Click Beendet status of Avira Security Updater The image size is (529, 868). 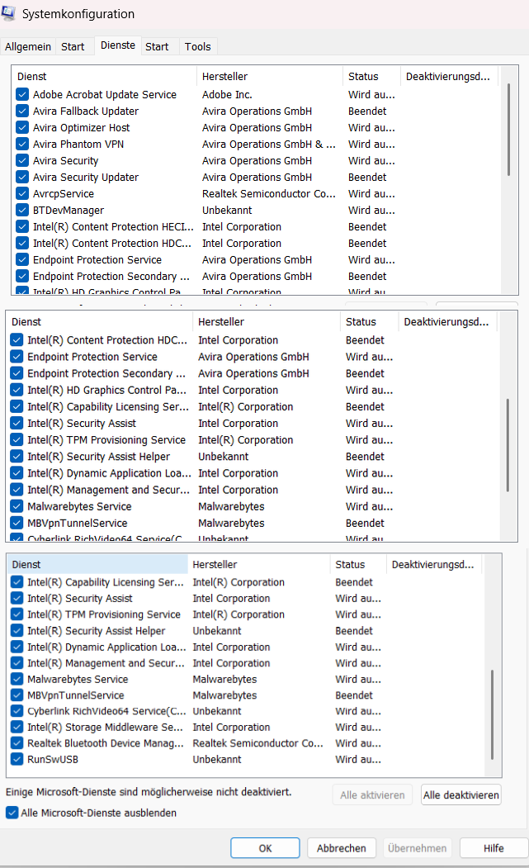[367, 177]
